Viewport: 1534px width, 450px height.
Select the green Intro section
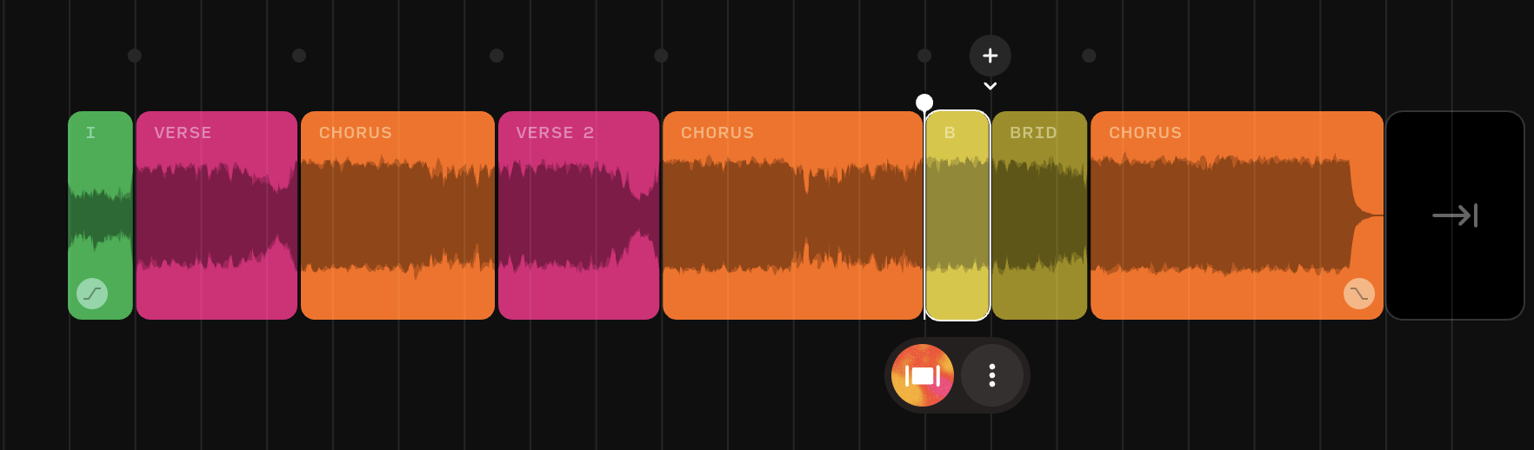coord(100,215)
